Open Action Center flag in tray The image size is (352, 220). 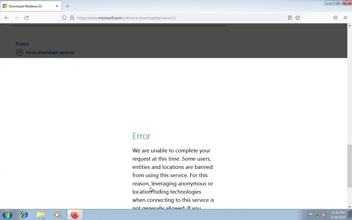tap(311, 215)
